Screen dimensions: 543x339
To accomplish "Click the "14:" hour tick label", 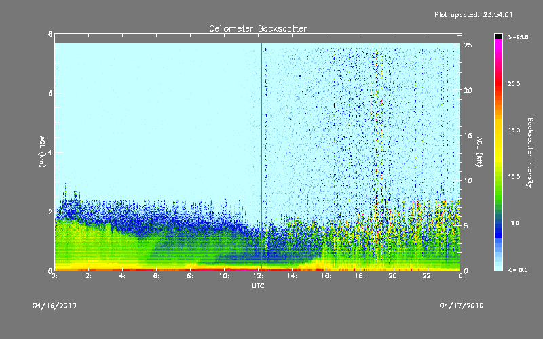I will [x=293, y=276].
